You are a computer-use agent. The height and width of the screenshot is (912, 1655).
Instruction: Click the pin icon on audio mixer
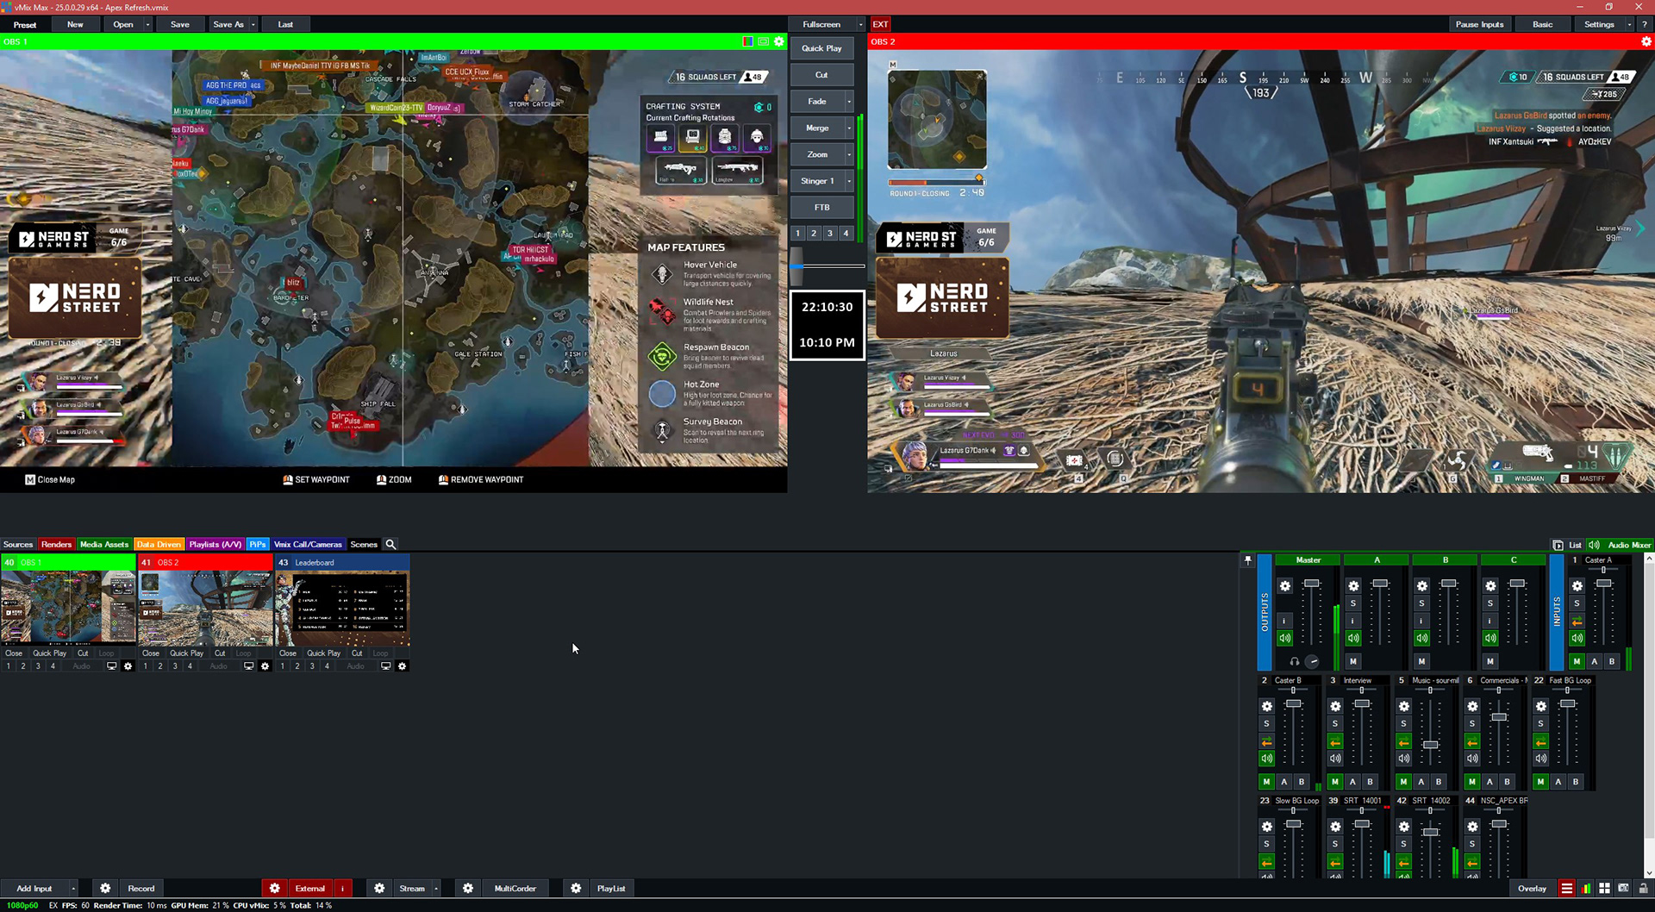pos(1247,560)
